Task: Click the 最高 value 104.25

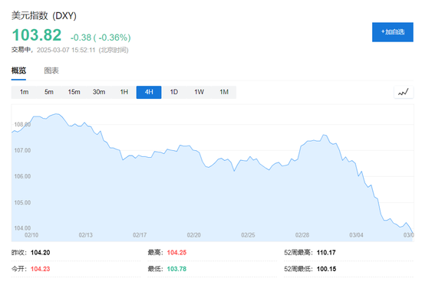Action: tap(176, 253)
